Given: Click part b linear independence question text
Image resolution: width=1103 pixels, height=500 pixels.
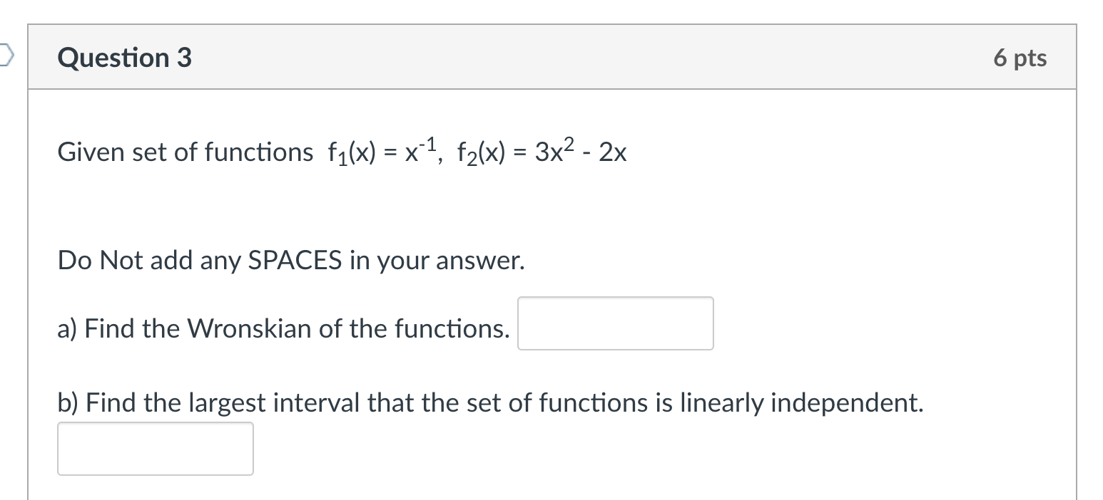Looking at the screenshot, I should point(489,402).
